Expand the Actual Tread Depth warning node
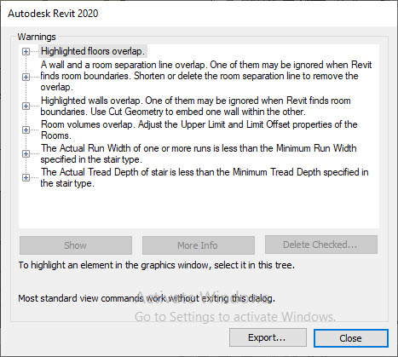This screenshot has height=357, width=398. 26,177
